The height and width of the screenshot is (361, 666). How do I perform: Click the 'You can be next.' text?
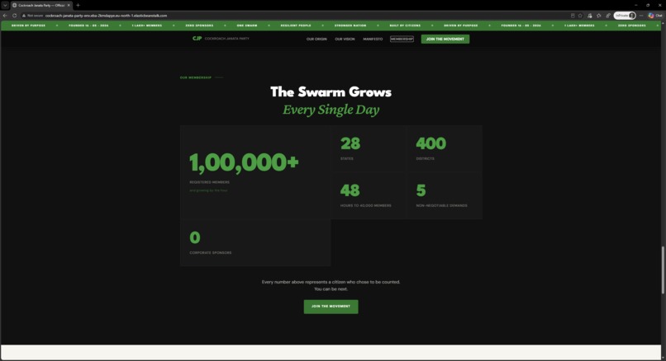tap(331, 289)
